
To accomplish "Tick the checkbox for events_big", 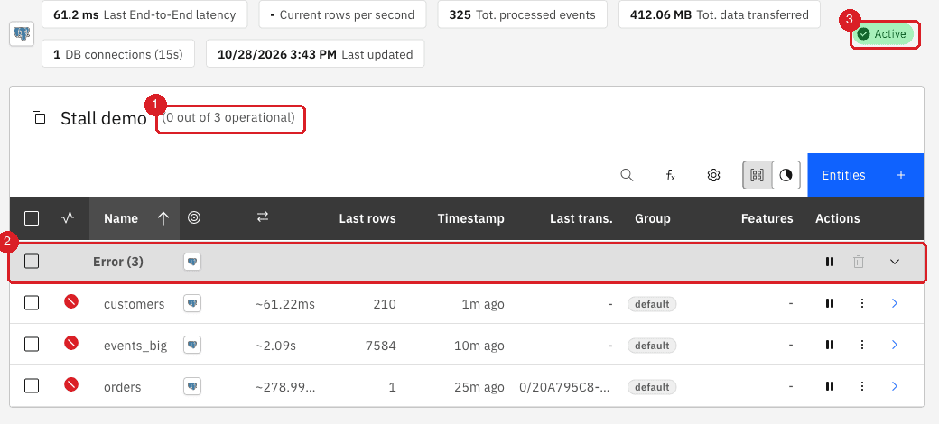I will pyautogui.click(x=32, y=345).
